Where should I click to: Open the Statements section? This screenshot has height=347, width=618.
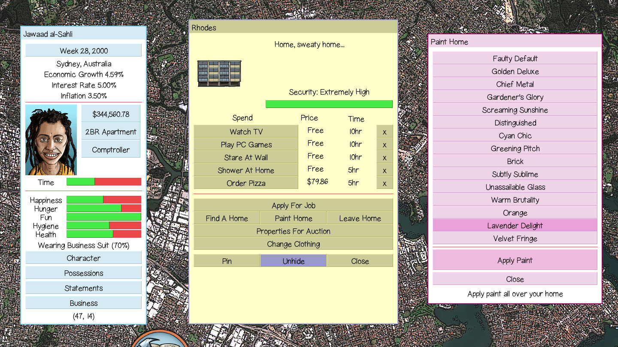tap(83, 288)
